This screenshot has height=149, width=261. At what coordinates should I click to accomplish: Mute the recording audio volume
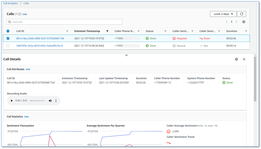click(x=50, y=101)
